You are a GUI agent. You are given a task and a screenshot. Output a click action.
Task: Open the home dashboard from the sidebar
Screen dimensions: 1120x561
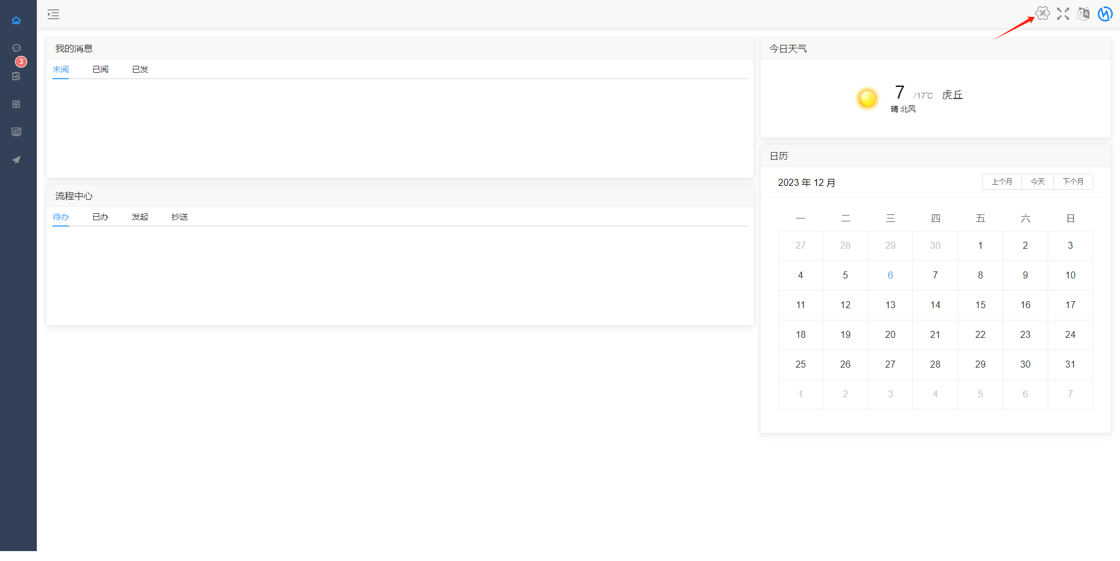click(16, 20)
